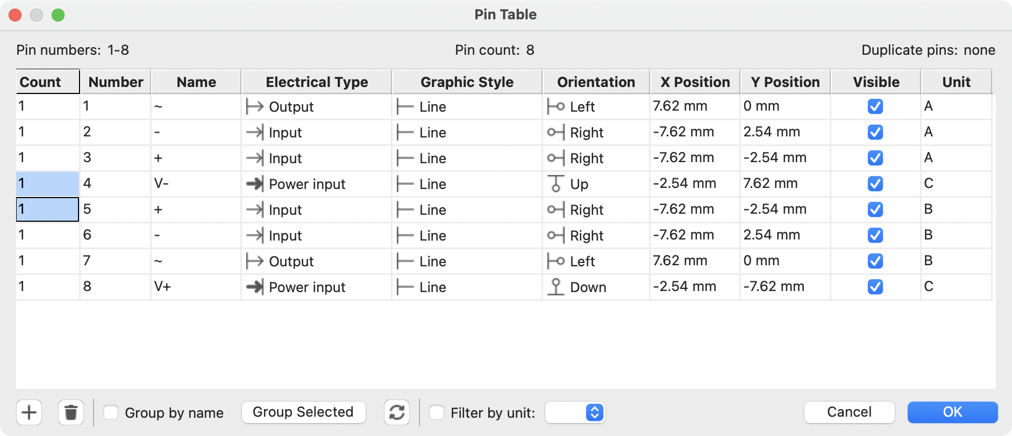The width and height of the screenshot is (1012, 436).
Task: Click Power input icon for pin 4
Action: point(254,184)
